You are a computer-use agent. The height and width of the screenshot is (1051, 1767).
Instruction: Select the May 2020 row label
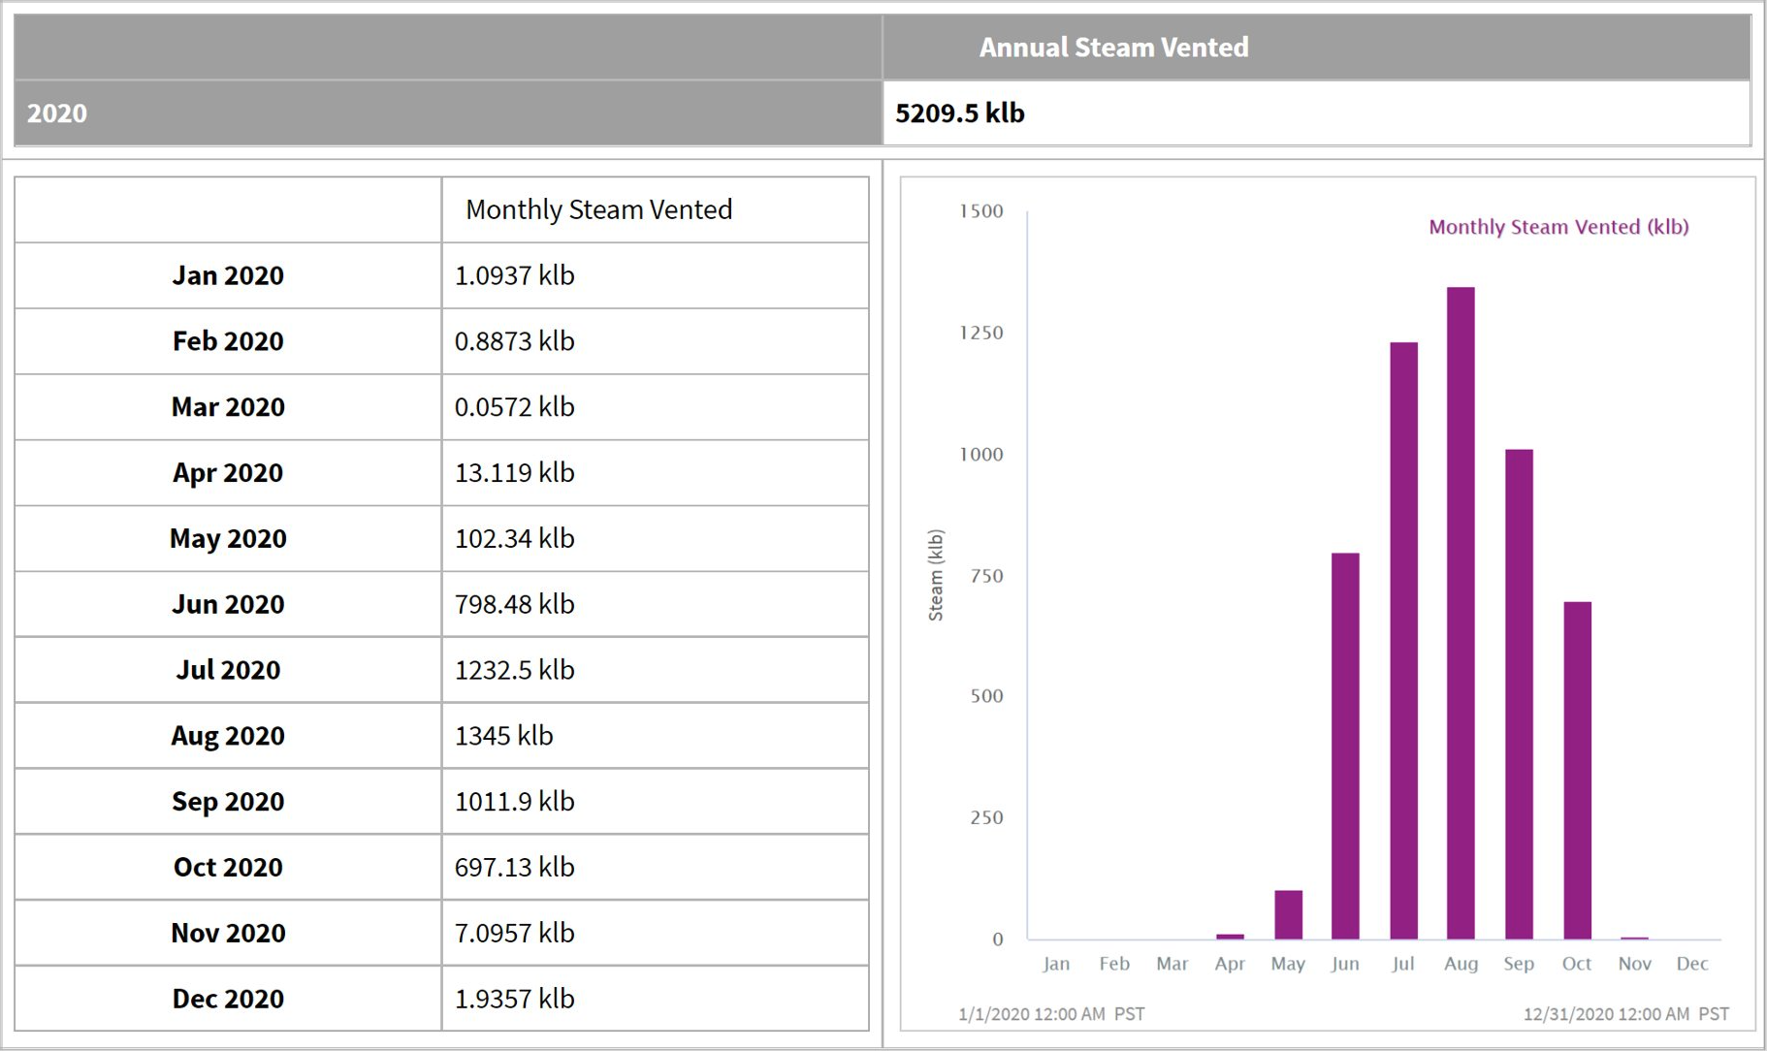228,538
